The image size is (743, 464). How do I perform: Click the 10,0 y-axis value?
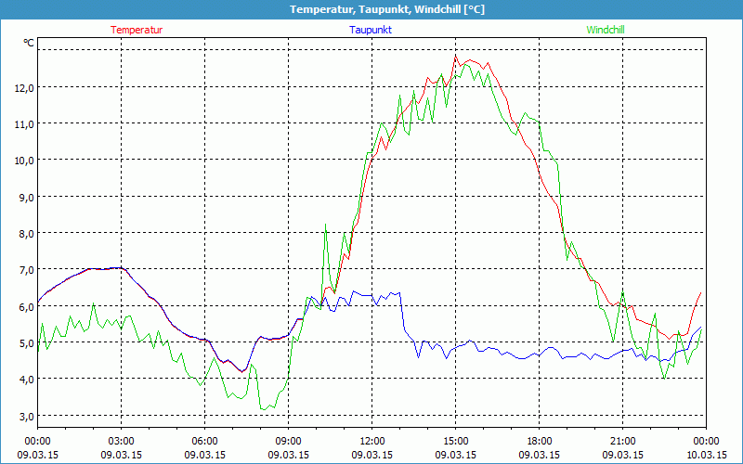click(24, 161)
